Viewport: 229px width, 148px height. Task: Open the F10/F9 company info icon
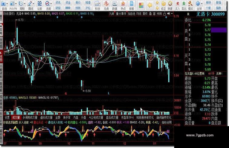(12, 4)
